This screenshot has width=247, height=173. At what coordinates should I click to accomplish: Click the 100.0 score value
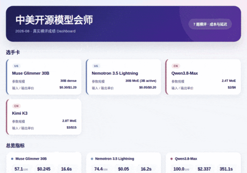tap(179, 169)
